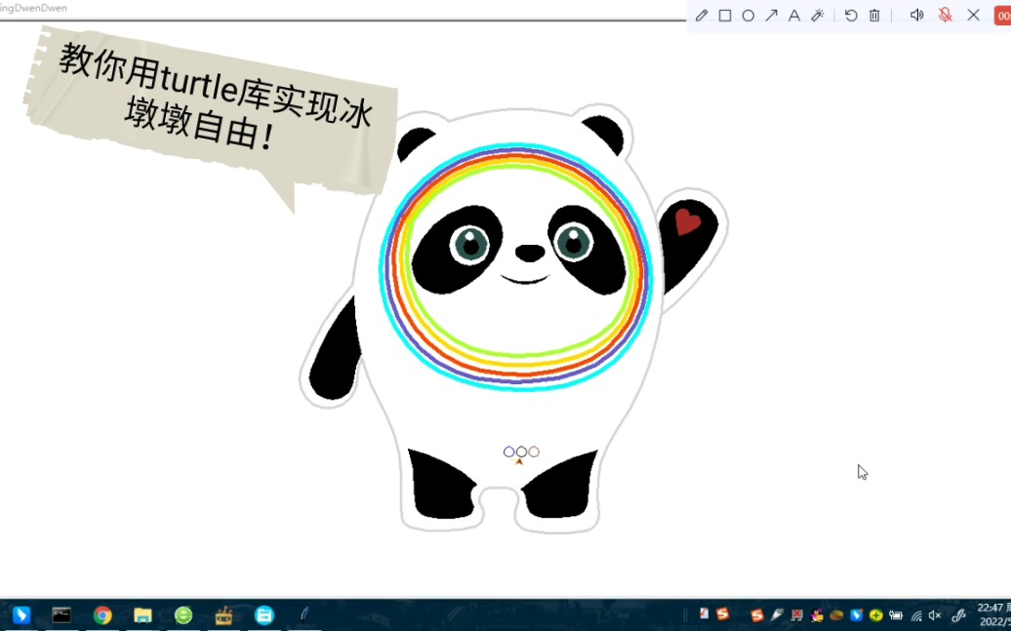Click the pen input tray icon
This screenshot has height=631, width=1011.
[x=958, y=615]
